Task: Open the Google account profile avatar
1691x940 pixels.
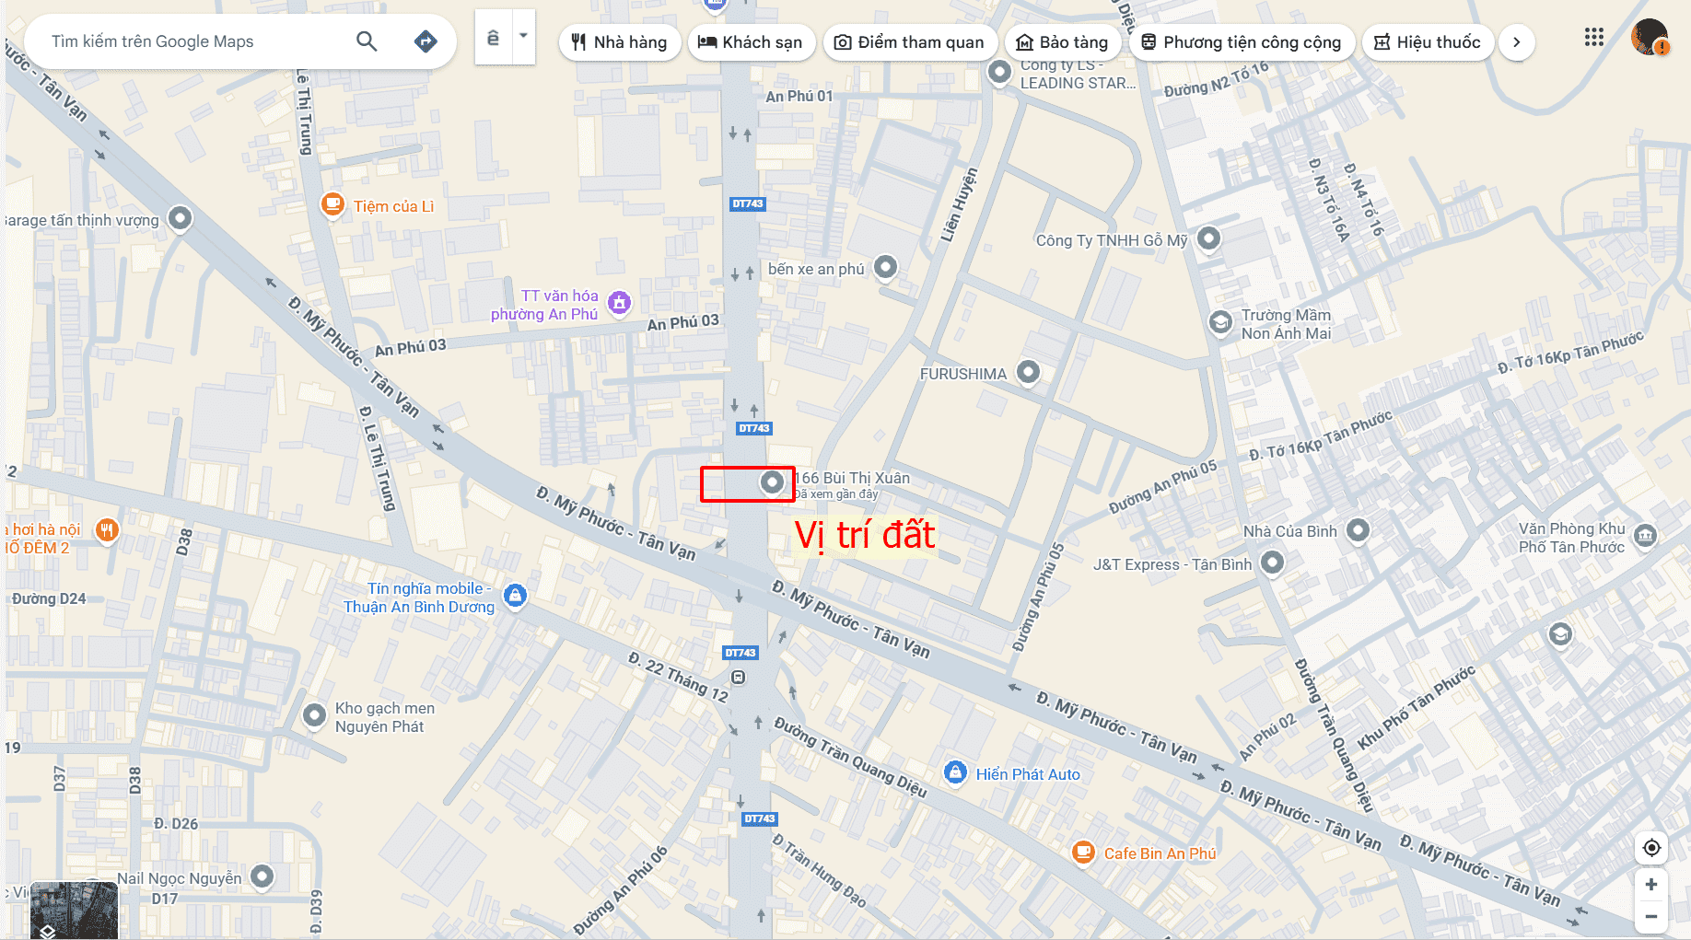Action: (1650, 37)
